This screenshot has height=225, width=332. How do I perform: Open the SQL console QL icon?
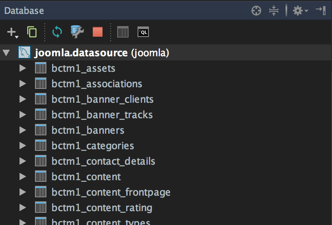(x=143, y=32)
